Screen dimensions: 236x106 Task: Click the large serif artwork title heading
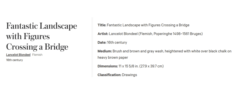point(42,36)
